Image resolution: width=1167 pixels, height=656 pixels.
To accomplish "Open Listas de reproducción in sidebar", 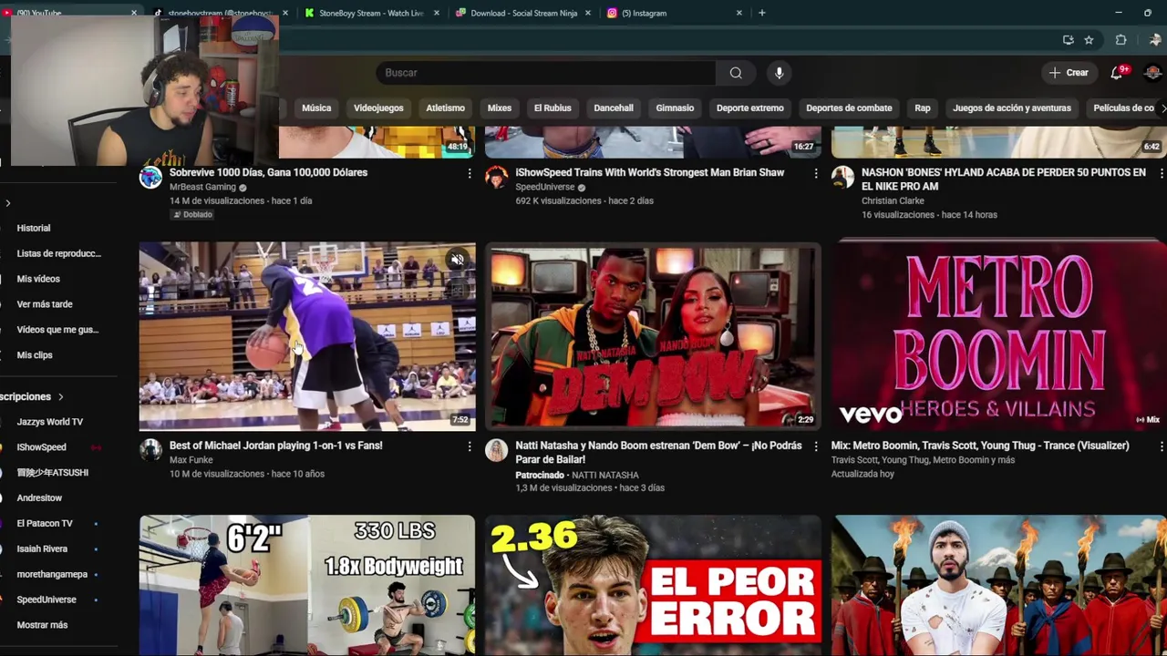I will [x=58, y=253].
